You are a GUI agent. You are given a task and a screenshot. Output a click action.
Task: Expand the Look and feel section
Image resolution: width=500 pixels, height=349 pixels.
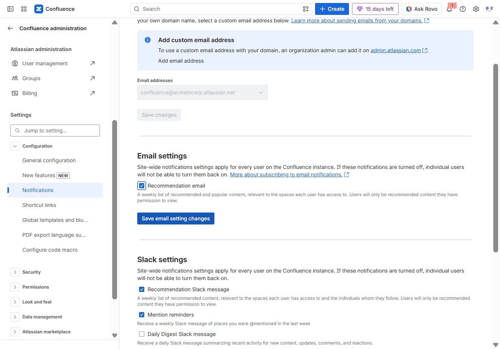(x=15, y=302)
